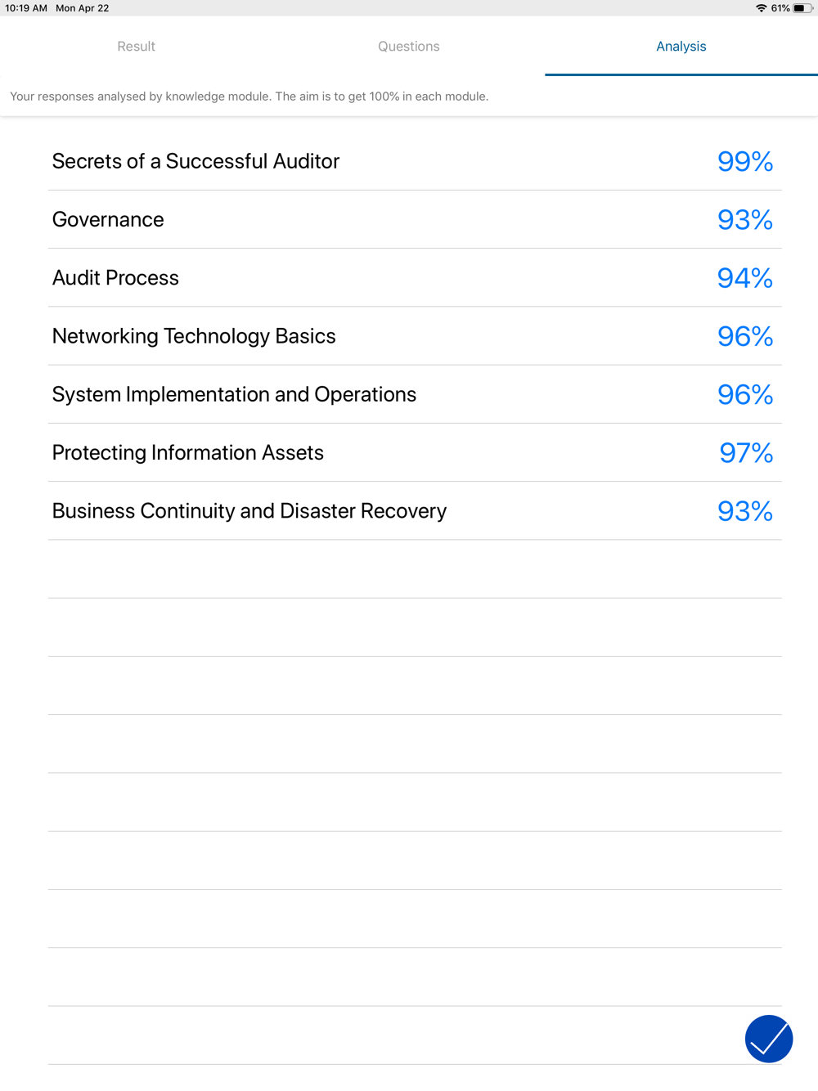Select the Audit Process module

(415, 278)
